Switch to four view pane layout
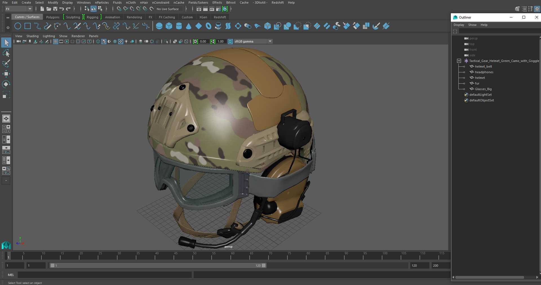 (x=6, y=129)
